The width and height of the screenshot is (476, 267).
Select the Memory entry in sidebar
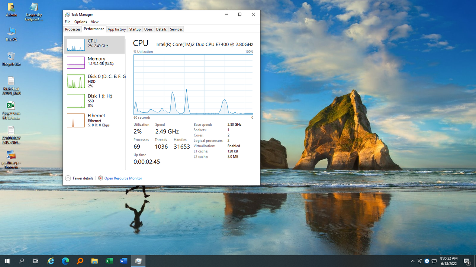point(94,63)
